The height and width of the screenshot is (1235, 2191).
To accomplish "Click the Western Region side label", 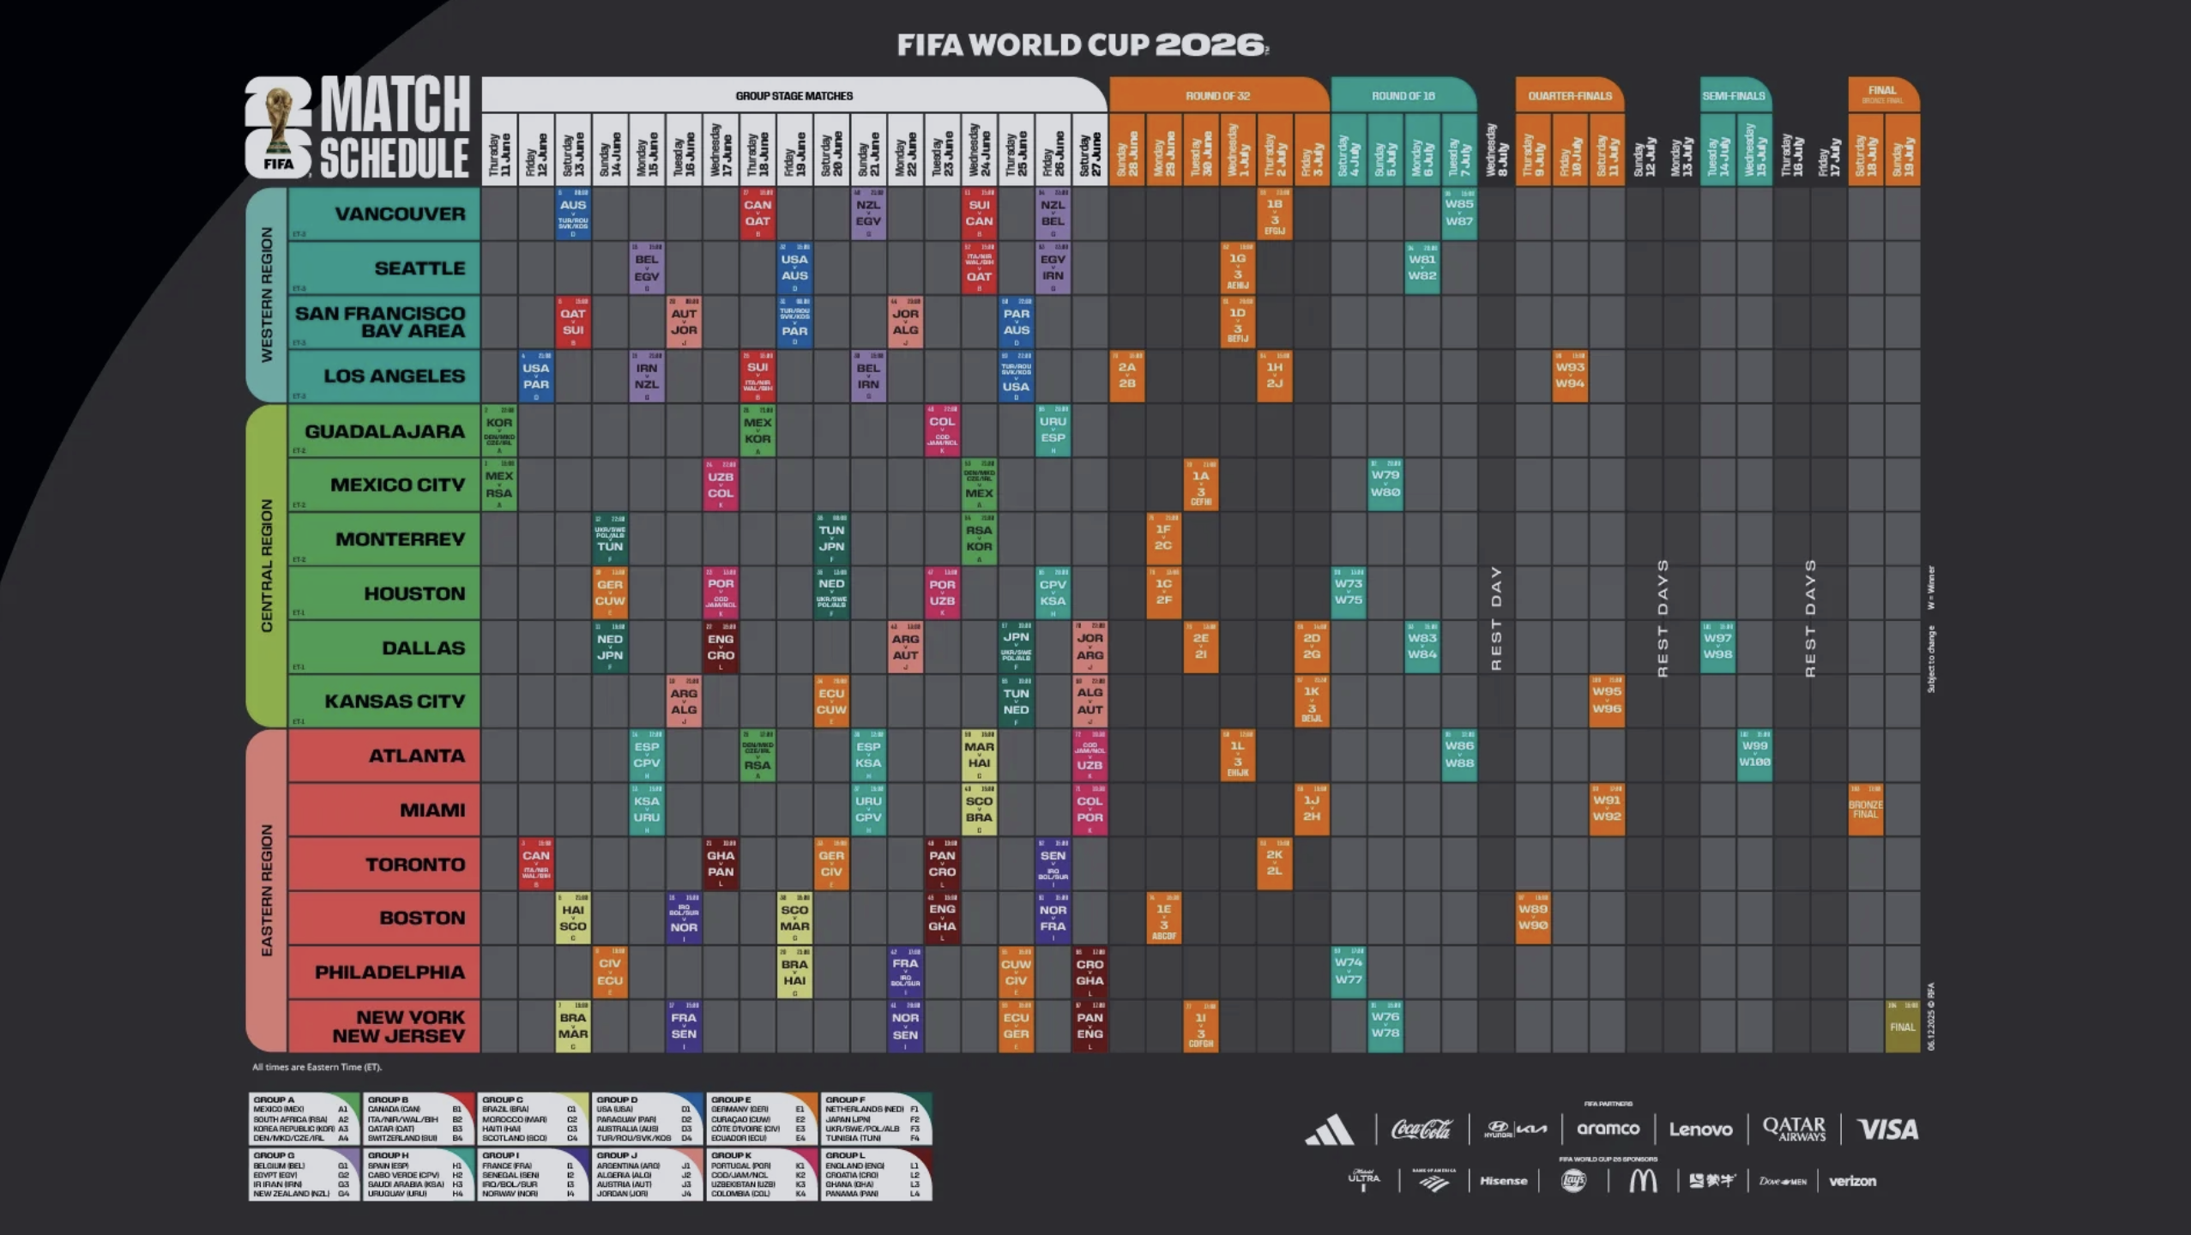I will pyautogui.click(x=267, y=295).
